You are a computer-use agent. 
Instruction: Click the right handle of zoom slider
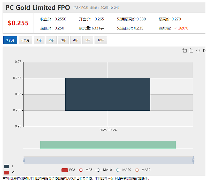tap(194, 160)
